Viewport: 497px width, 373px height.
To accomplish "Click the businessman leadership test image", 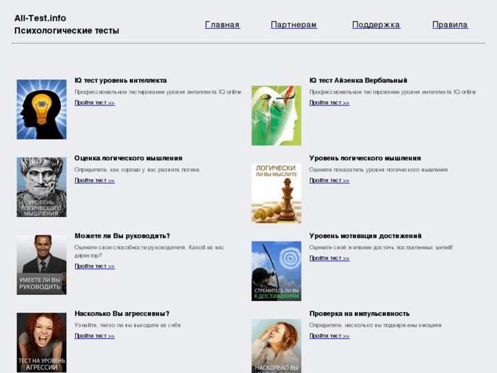I will pos(42,265).
